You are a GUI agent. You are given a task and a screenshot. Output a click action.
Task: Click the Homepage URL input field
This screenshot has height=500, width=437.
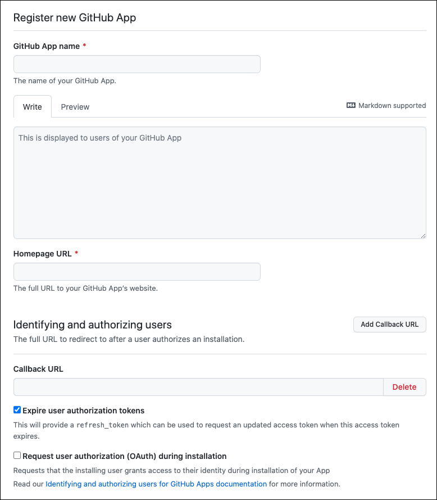(x=136, y=272)
